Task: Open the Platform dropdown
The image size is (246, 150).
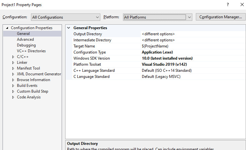Action: click(x=158, y=17)
